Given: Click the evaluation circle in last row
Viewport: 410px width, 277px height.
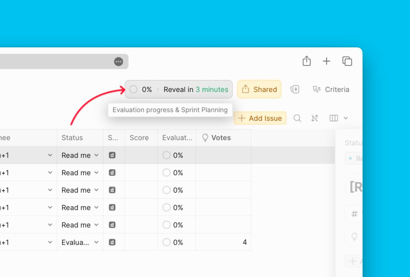Looking at the screenshot, I should coord(167,242).
